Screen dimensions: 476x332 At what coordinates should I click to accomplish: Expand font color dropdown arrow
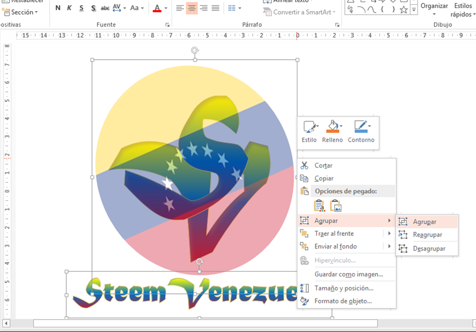[166, 8]
